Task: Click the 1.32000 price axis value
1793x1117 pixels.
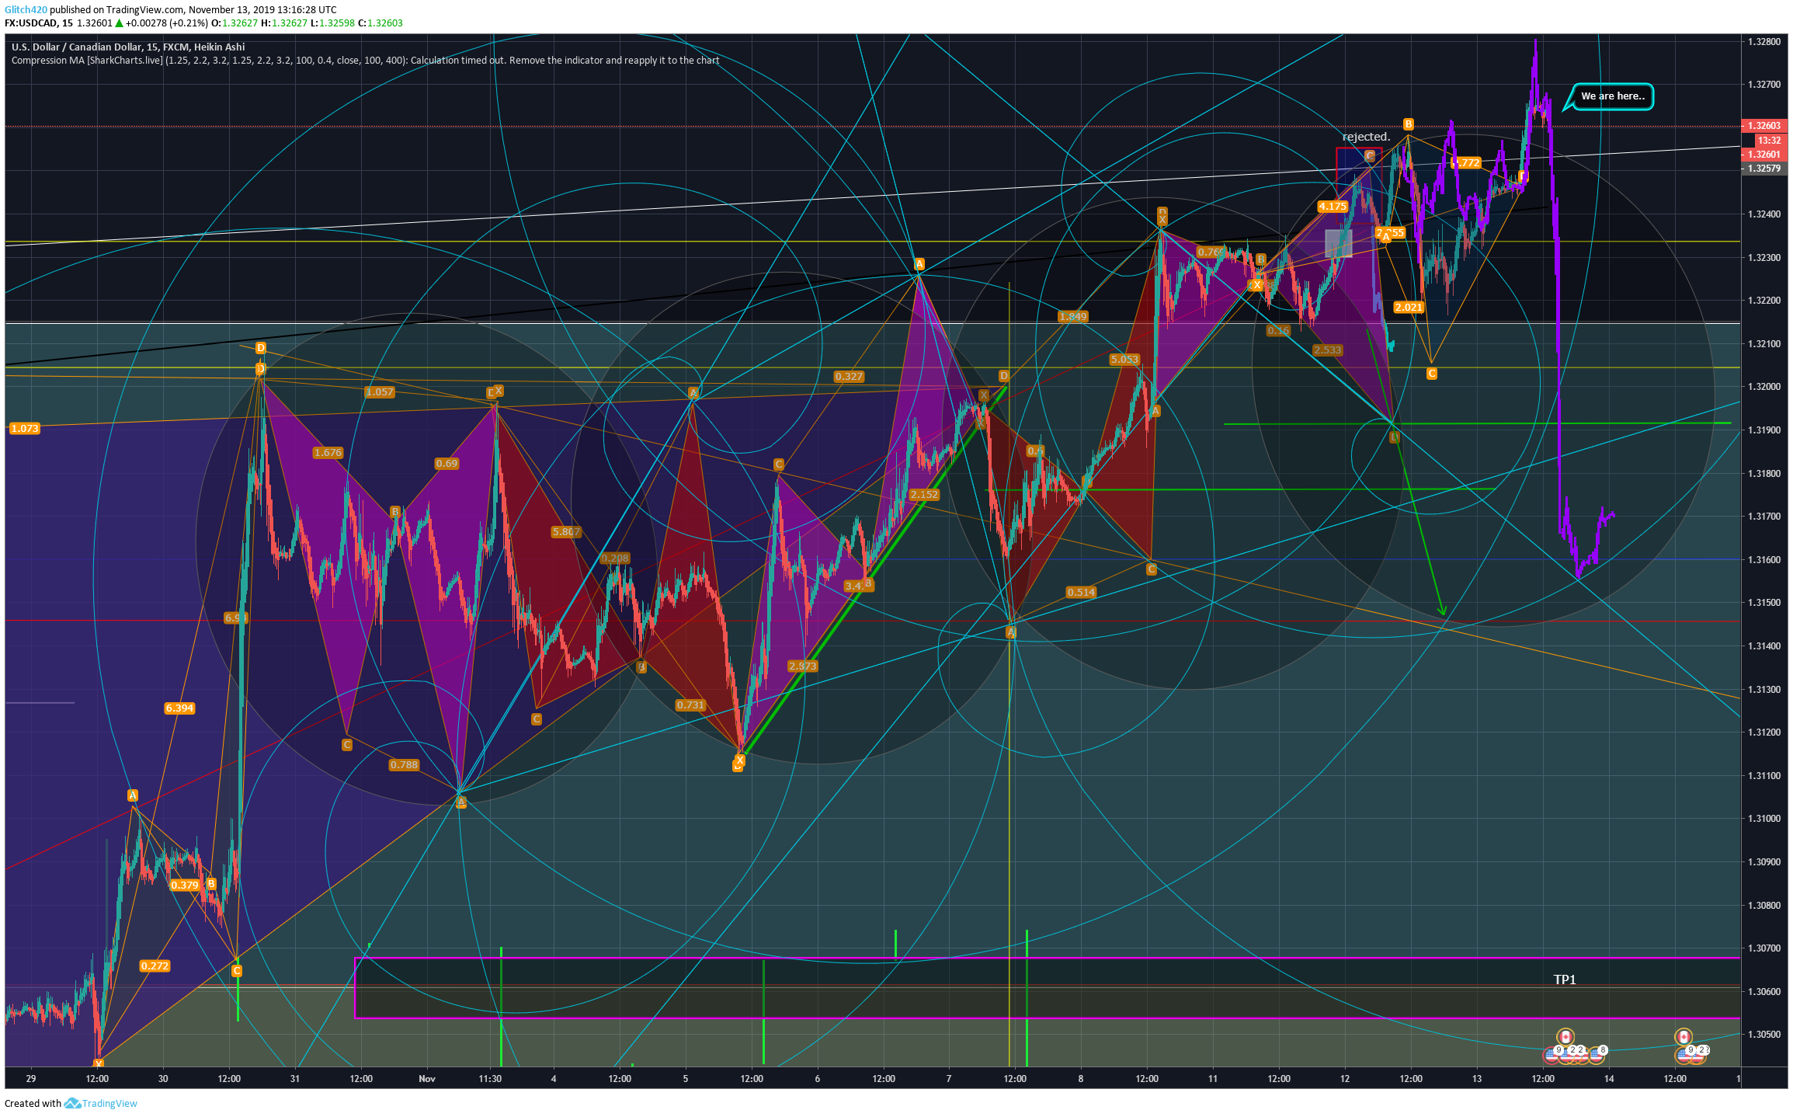Action: pos(1764,386)
